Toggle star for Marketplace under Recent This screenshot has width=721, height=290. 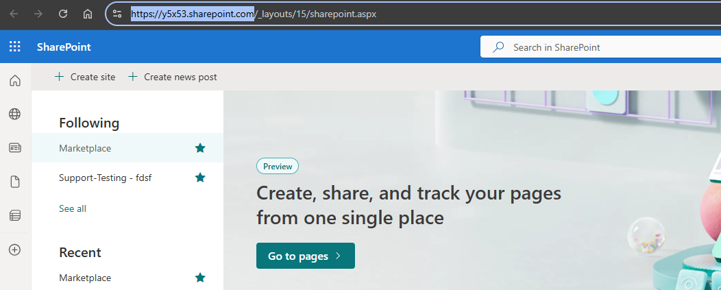click(x=200, y=278)
